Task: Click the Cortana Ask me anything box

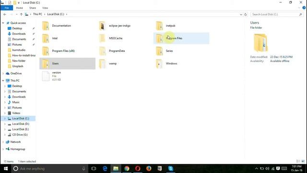Action: pos(49,169)
